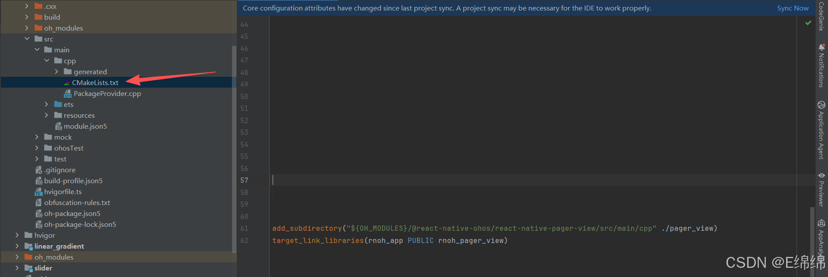This screenshot has height=277, width=828.
Task: Open the Previewer tool window
Action: click(x=821, y=189)
